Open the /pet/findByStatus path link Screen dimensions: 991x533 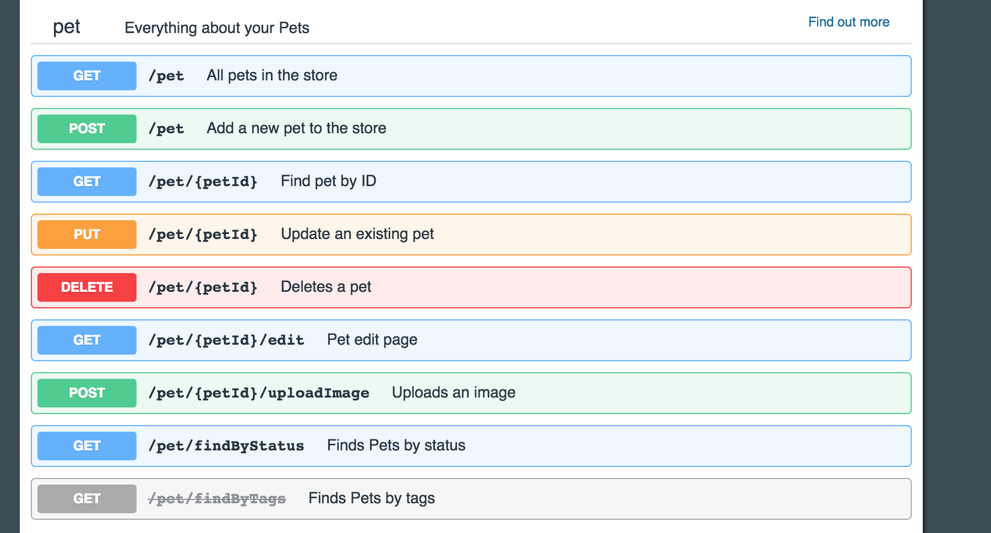(226, 446)
